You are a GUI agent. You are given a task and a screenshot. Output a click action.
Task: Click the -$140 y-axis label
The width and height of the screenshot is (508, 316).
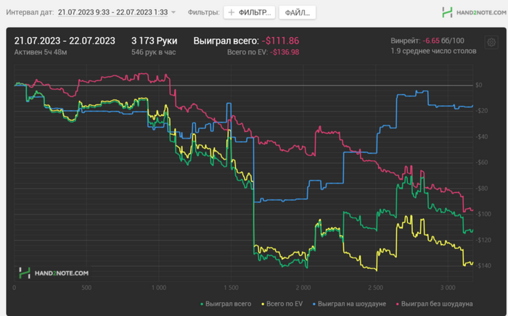pyautogui.click(x=483, y=265)
